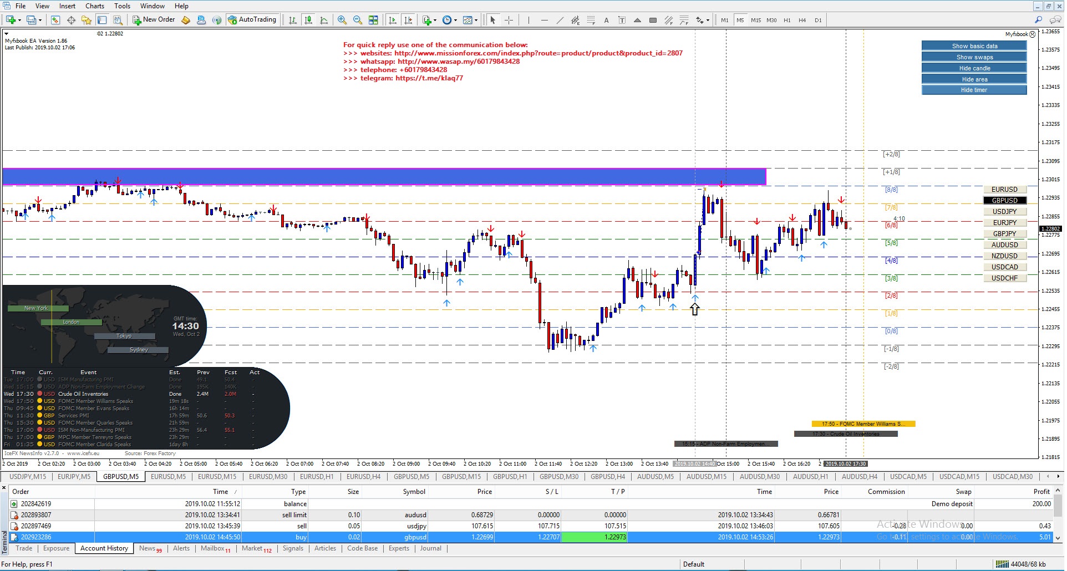The image size is (1067, 571).
Task: Expand the profiles dropdown arrow
Action: click(40, 20)
